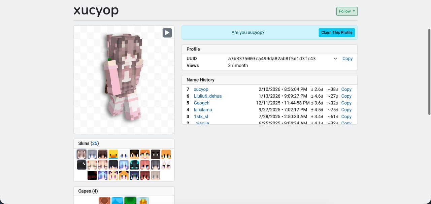Copy the Geogch name

(x=346, y=103)
